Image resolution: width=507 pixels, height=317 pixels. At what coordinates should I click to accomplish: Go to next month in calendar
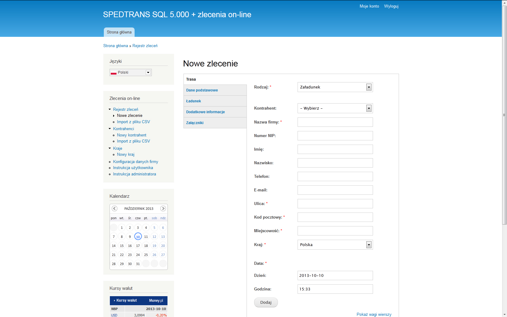(x=163, y=208)
